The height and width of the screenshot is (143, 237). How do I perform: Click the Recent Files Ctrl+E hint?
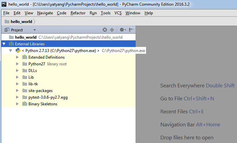point(182,112)
